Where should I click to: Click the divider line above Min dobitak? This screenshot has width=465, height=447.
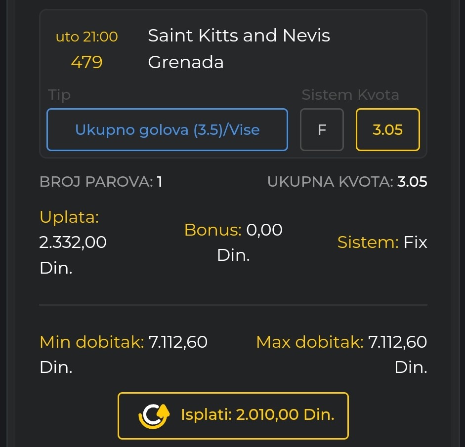coord(233,305)
